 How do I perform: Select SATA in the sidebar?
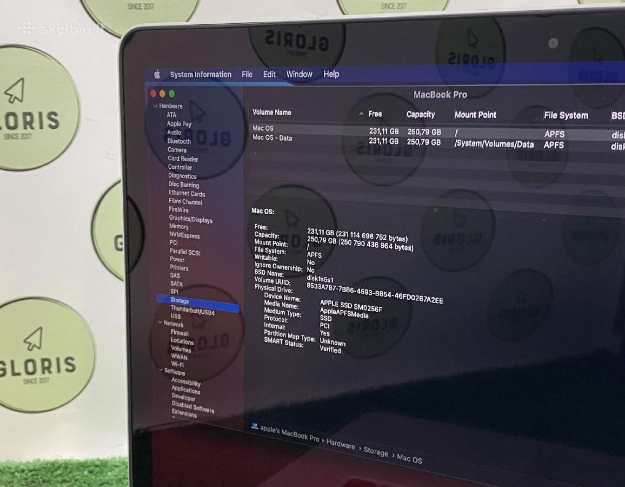176,284
